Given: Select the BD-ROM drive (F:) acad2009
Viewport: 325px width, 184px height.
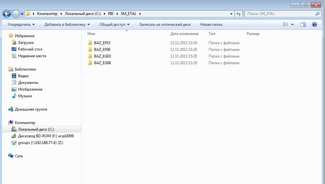Looking at the screenshot, I should coord(46,136).
